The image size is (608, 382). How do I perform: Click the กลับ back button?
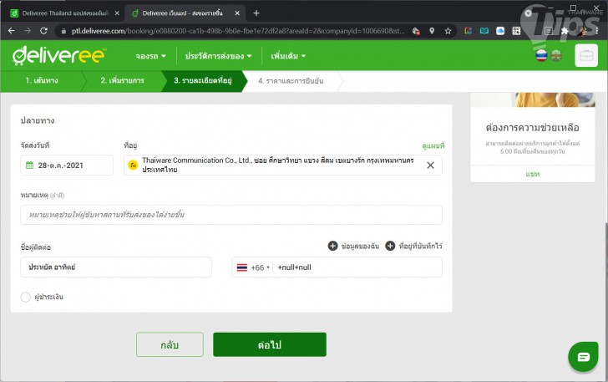(x=170, y=344)
